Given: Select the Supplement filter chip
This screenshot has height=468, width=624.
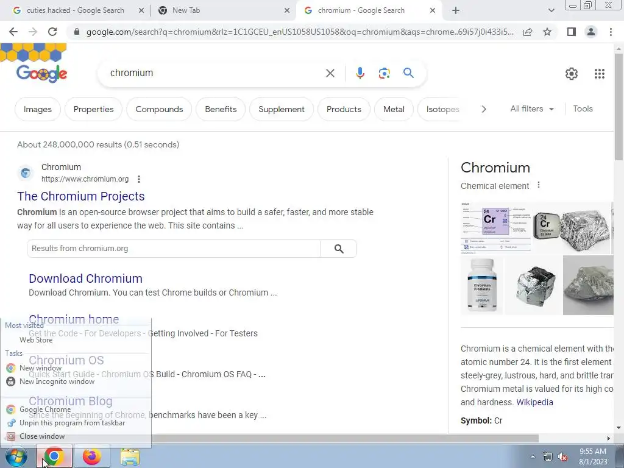Looking at the screenshot, I should pyautogui.click(x=282, y=109).
